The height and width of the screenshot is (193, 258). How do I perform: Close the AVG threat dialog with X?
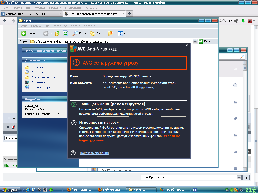[x=187, y=45]
